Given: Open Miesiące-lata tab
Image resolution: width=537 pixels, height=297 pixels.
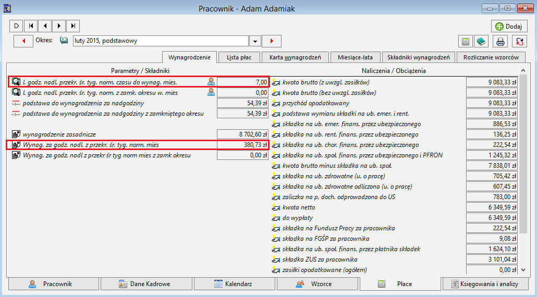Looking at the screenshot, I should (355, 57).
